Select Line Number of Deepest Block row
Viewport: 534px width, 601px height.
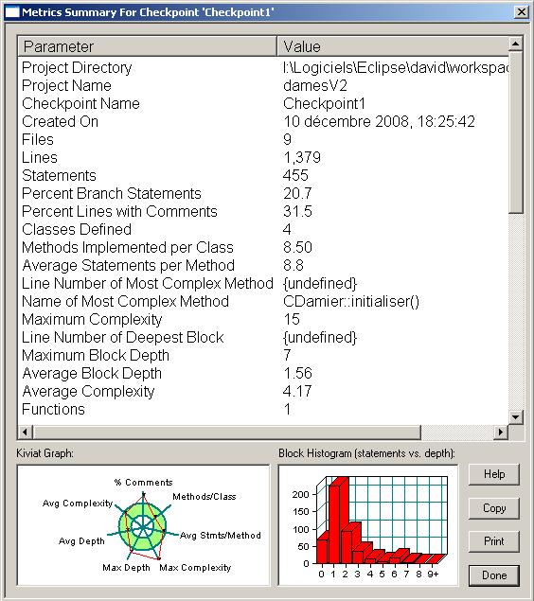pos(263,338)
